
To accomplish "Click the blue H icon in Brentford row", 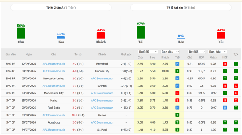I will tap(178, 64).
